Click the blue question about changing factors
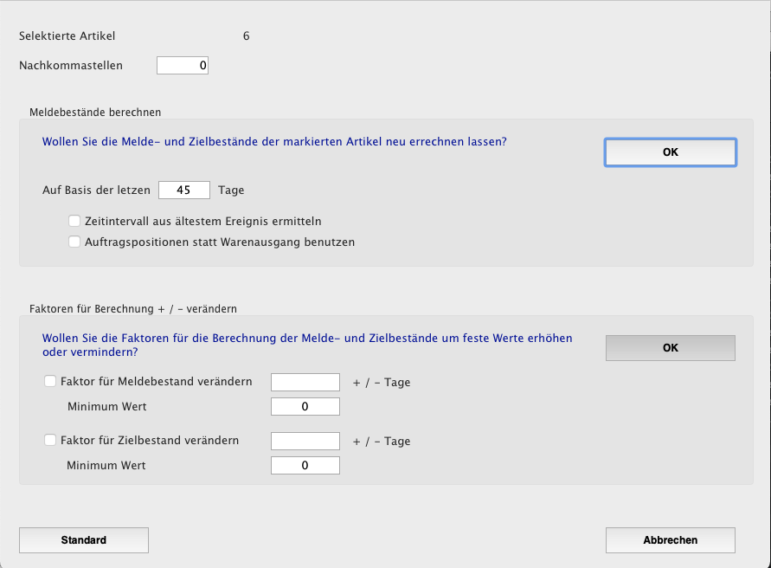Viewport: 771px width, 568px height. 307,345
